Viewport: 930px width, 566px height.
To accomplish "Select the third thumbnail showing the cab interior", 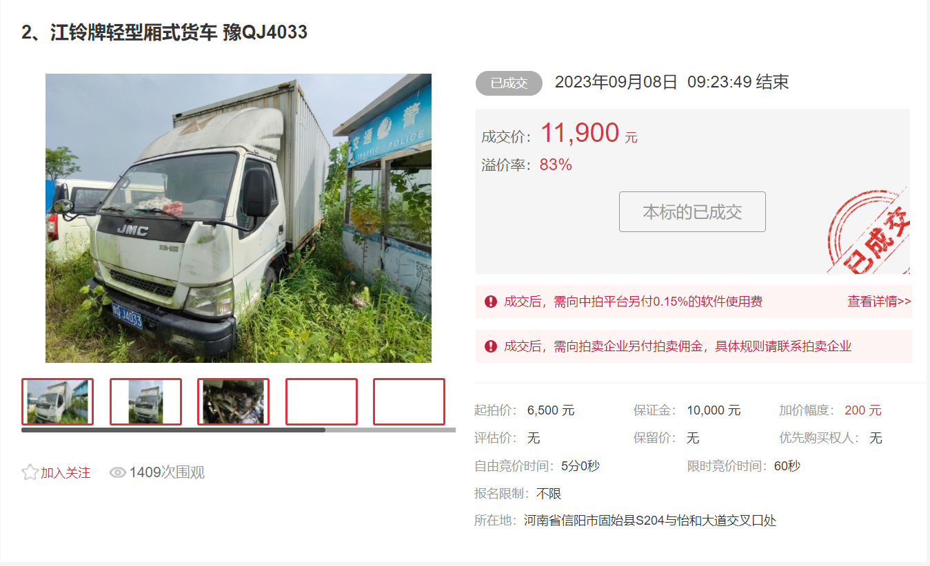I will point(233,401).
